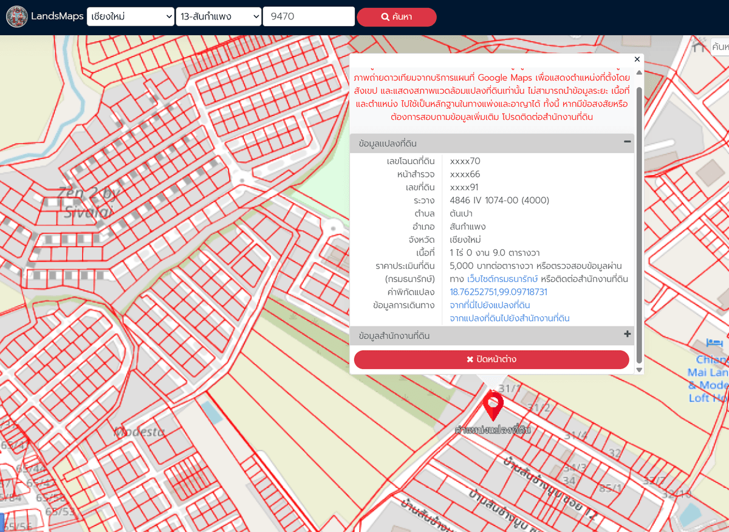Open the จากแปลงที่ดินไปยังสำนักงานที่ดิน directions link
729x532 pixels.
pyautogui.click(x=510, y=319)
